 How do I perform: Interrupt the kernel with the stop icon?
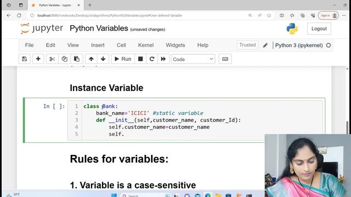(140, 59)
